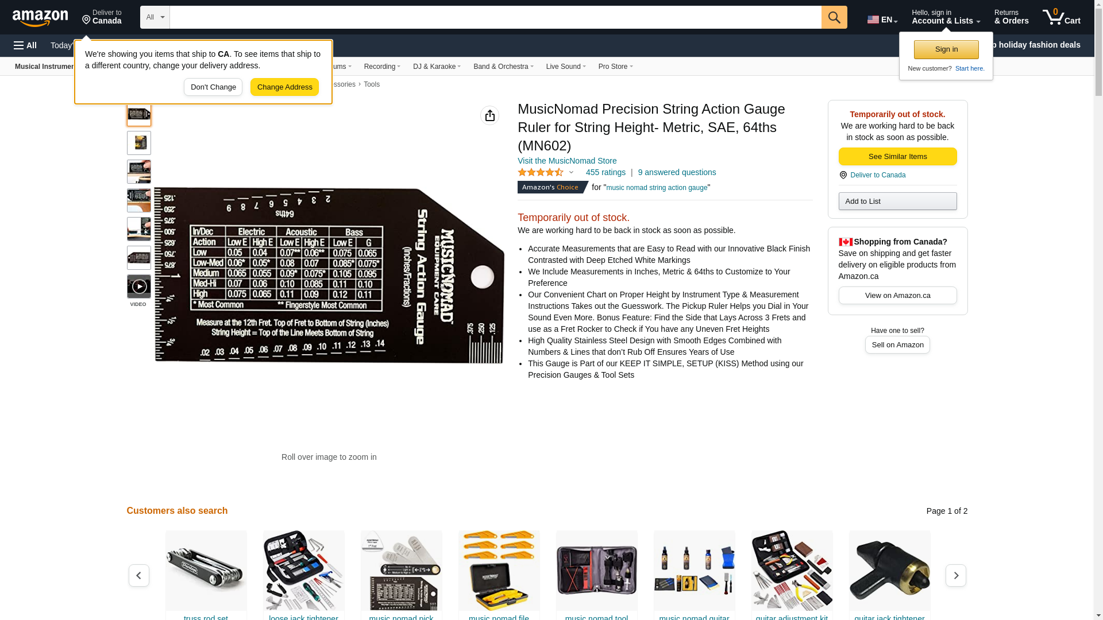Go to next carousel page arrow

(956, 575)
